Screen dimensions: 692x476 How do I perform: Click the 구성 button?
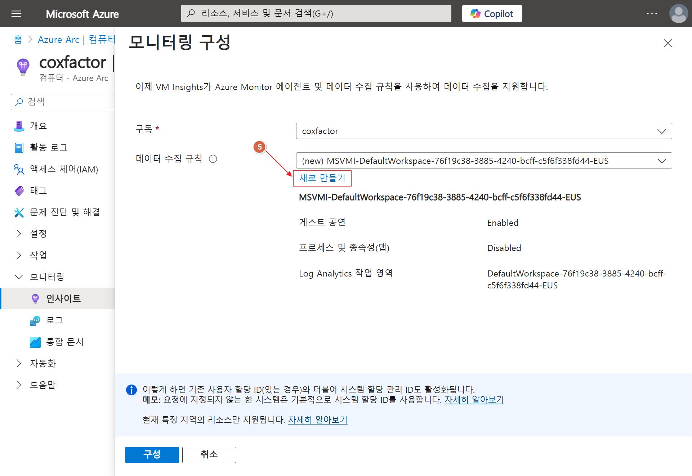pyautogui.click(x=152, y=455)
